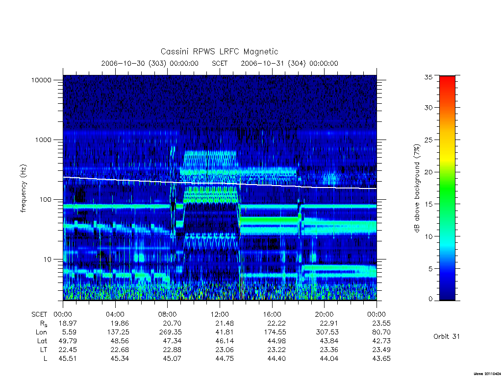Screen dimensions: 502x376
Task: Click the "Lon" row label
Action: pos(41,332)
